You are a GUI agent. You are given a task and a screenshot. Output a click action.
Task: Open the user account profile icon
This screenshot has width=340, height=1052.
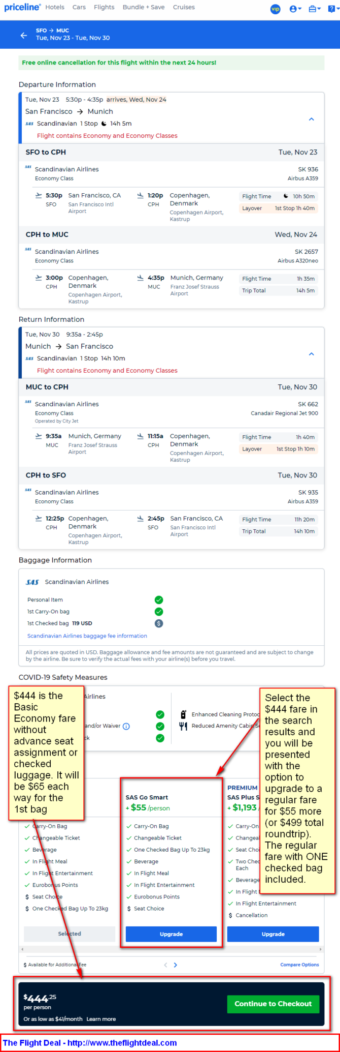pyautogui.click(x=295, y=9)
